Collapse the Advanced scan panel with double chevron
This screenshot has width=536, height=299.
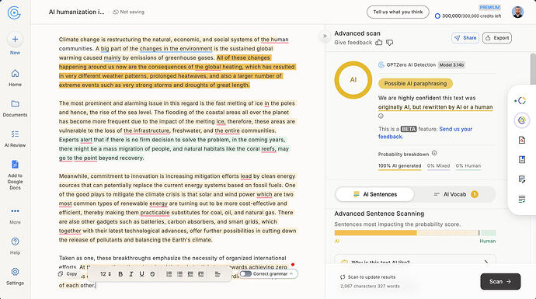[325, 36]
